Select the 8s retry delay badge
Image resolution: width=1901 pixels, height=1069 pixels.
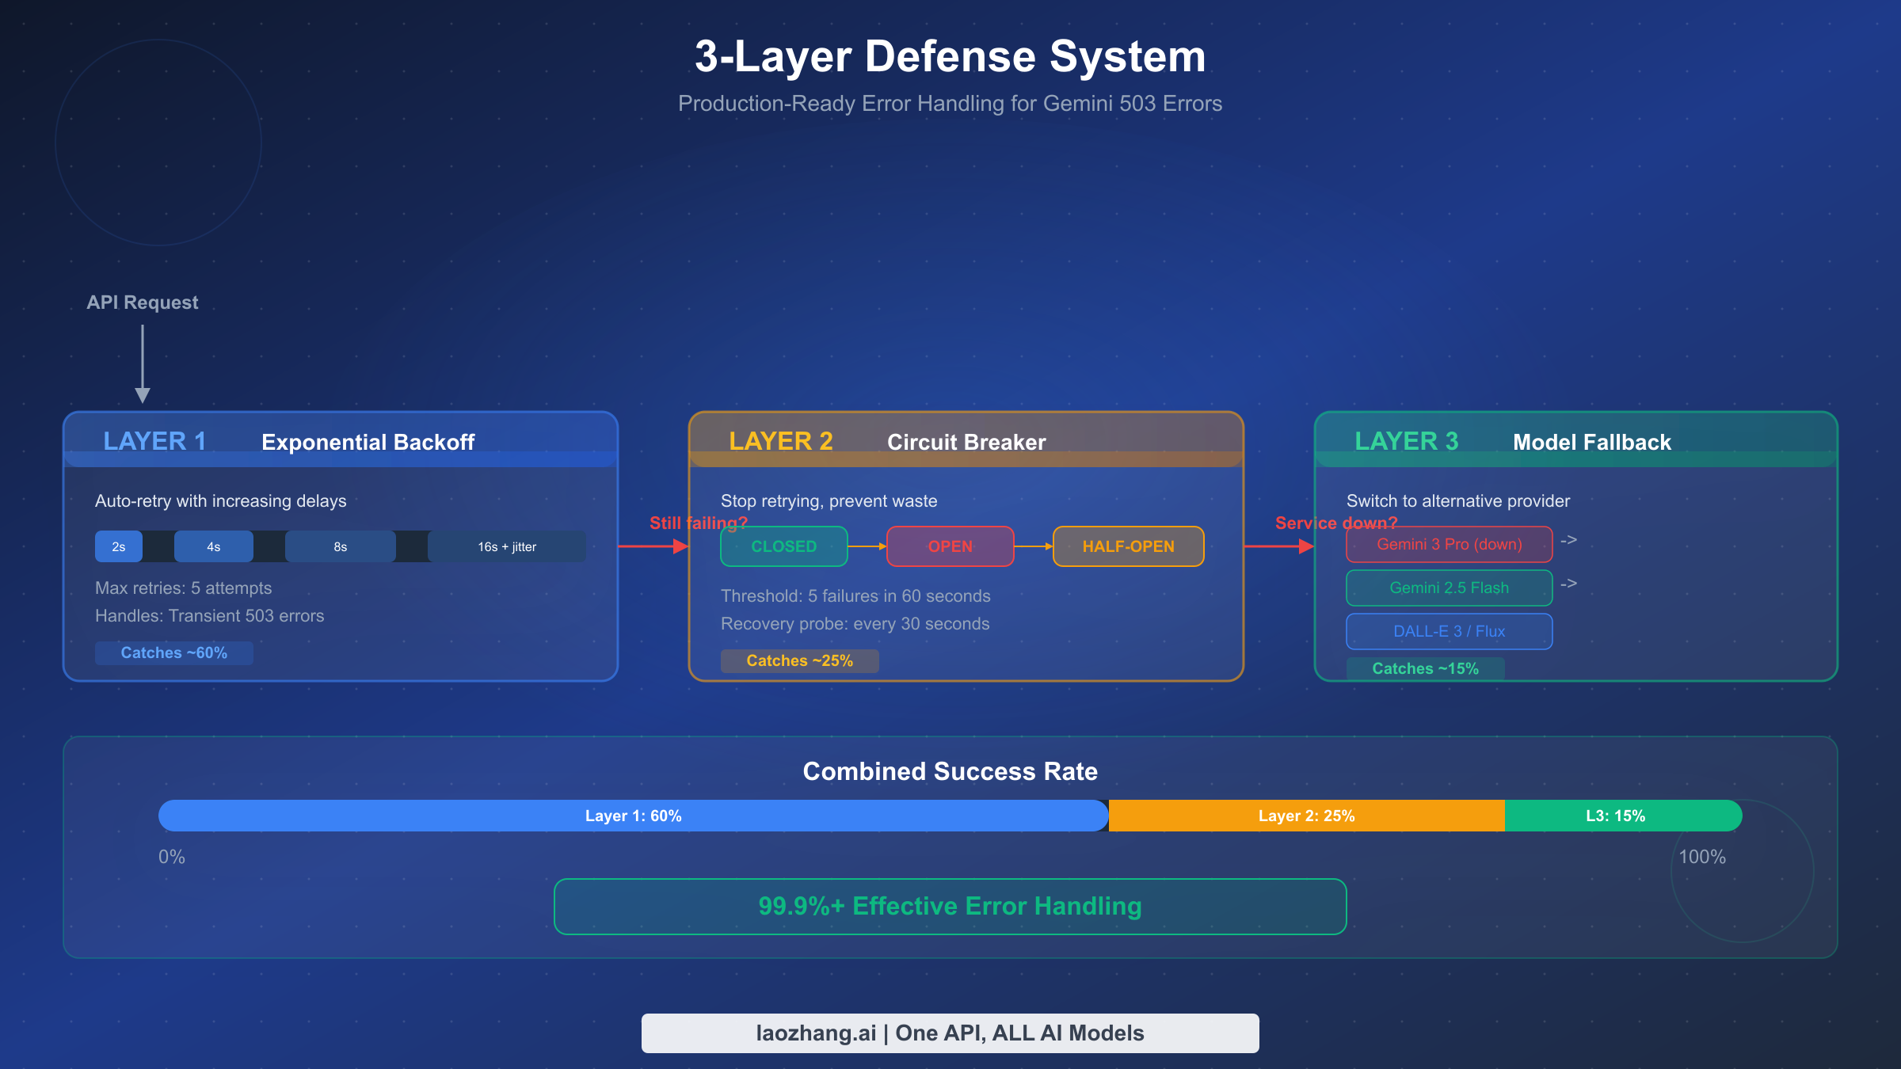(339, 546)
